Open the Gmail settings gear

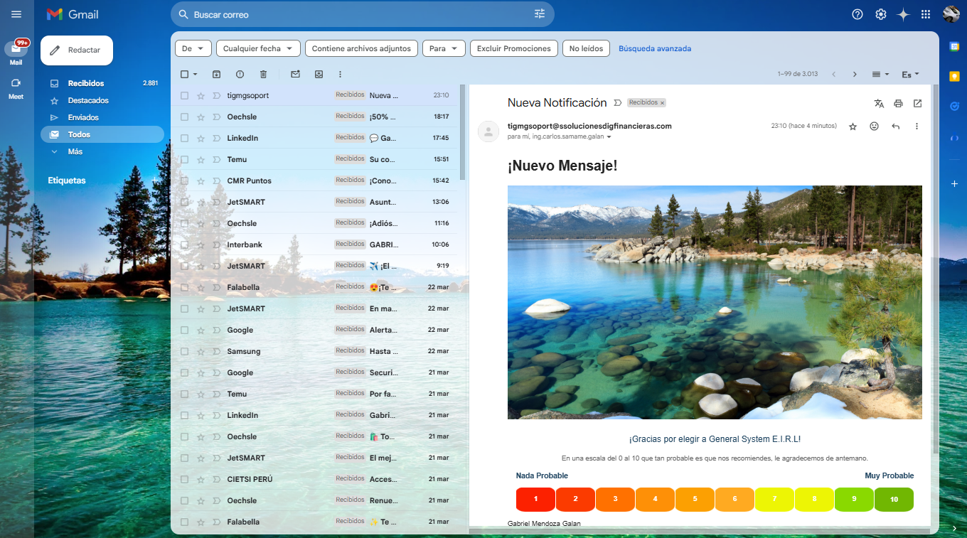(x=881, y=14)
